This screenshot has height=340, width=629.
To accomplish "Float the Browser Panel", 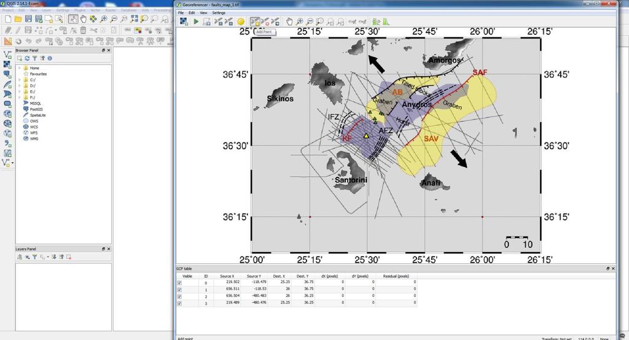I will pyautogui.click(x=103, y=50).
